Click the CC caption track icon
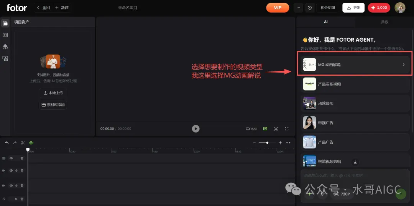Viewport: 414px width, 206px height. pos(4,158)
